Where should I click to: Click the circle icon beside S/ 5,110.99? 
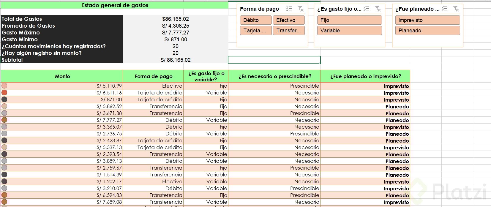4,86
